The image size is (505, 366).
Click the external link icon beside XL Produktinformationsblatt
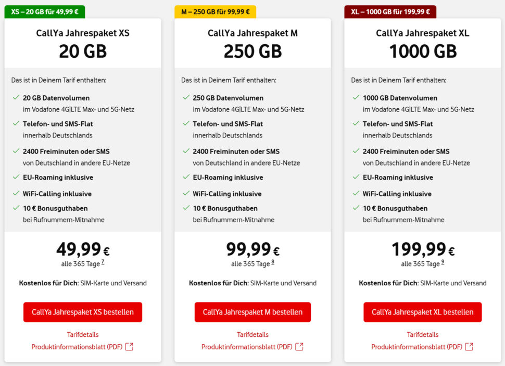click(x=469, y=346)
